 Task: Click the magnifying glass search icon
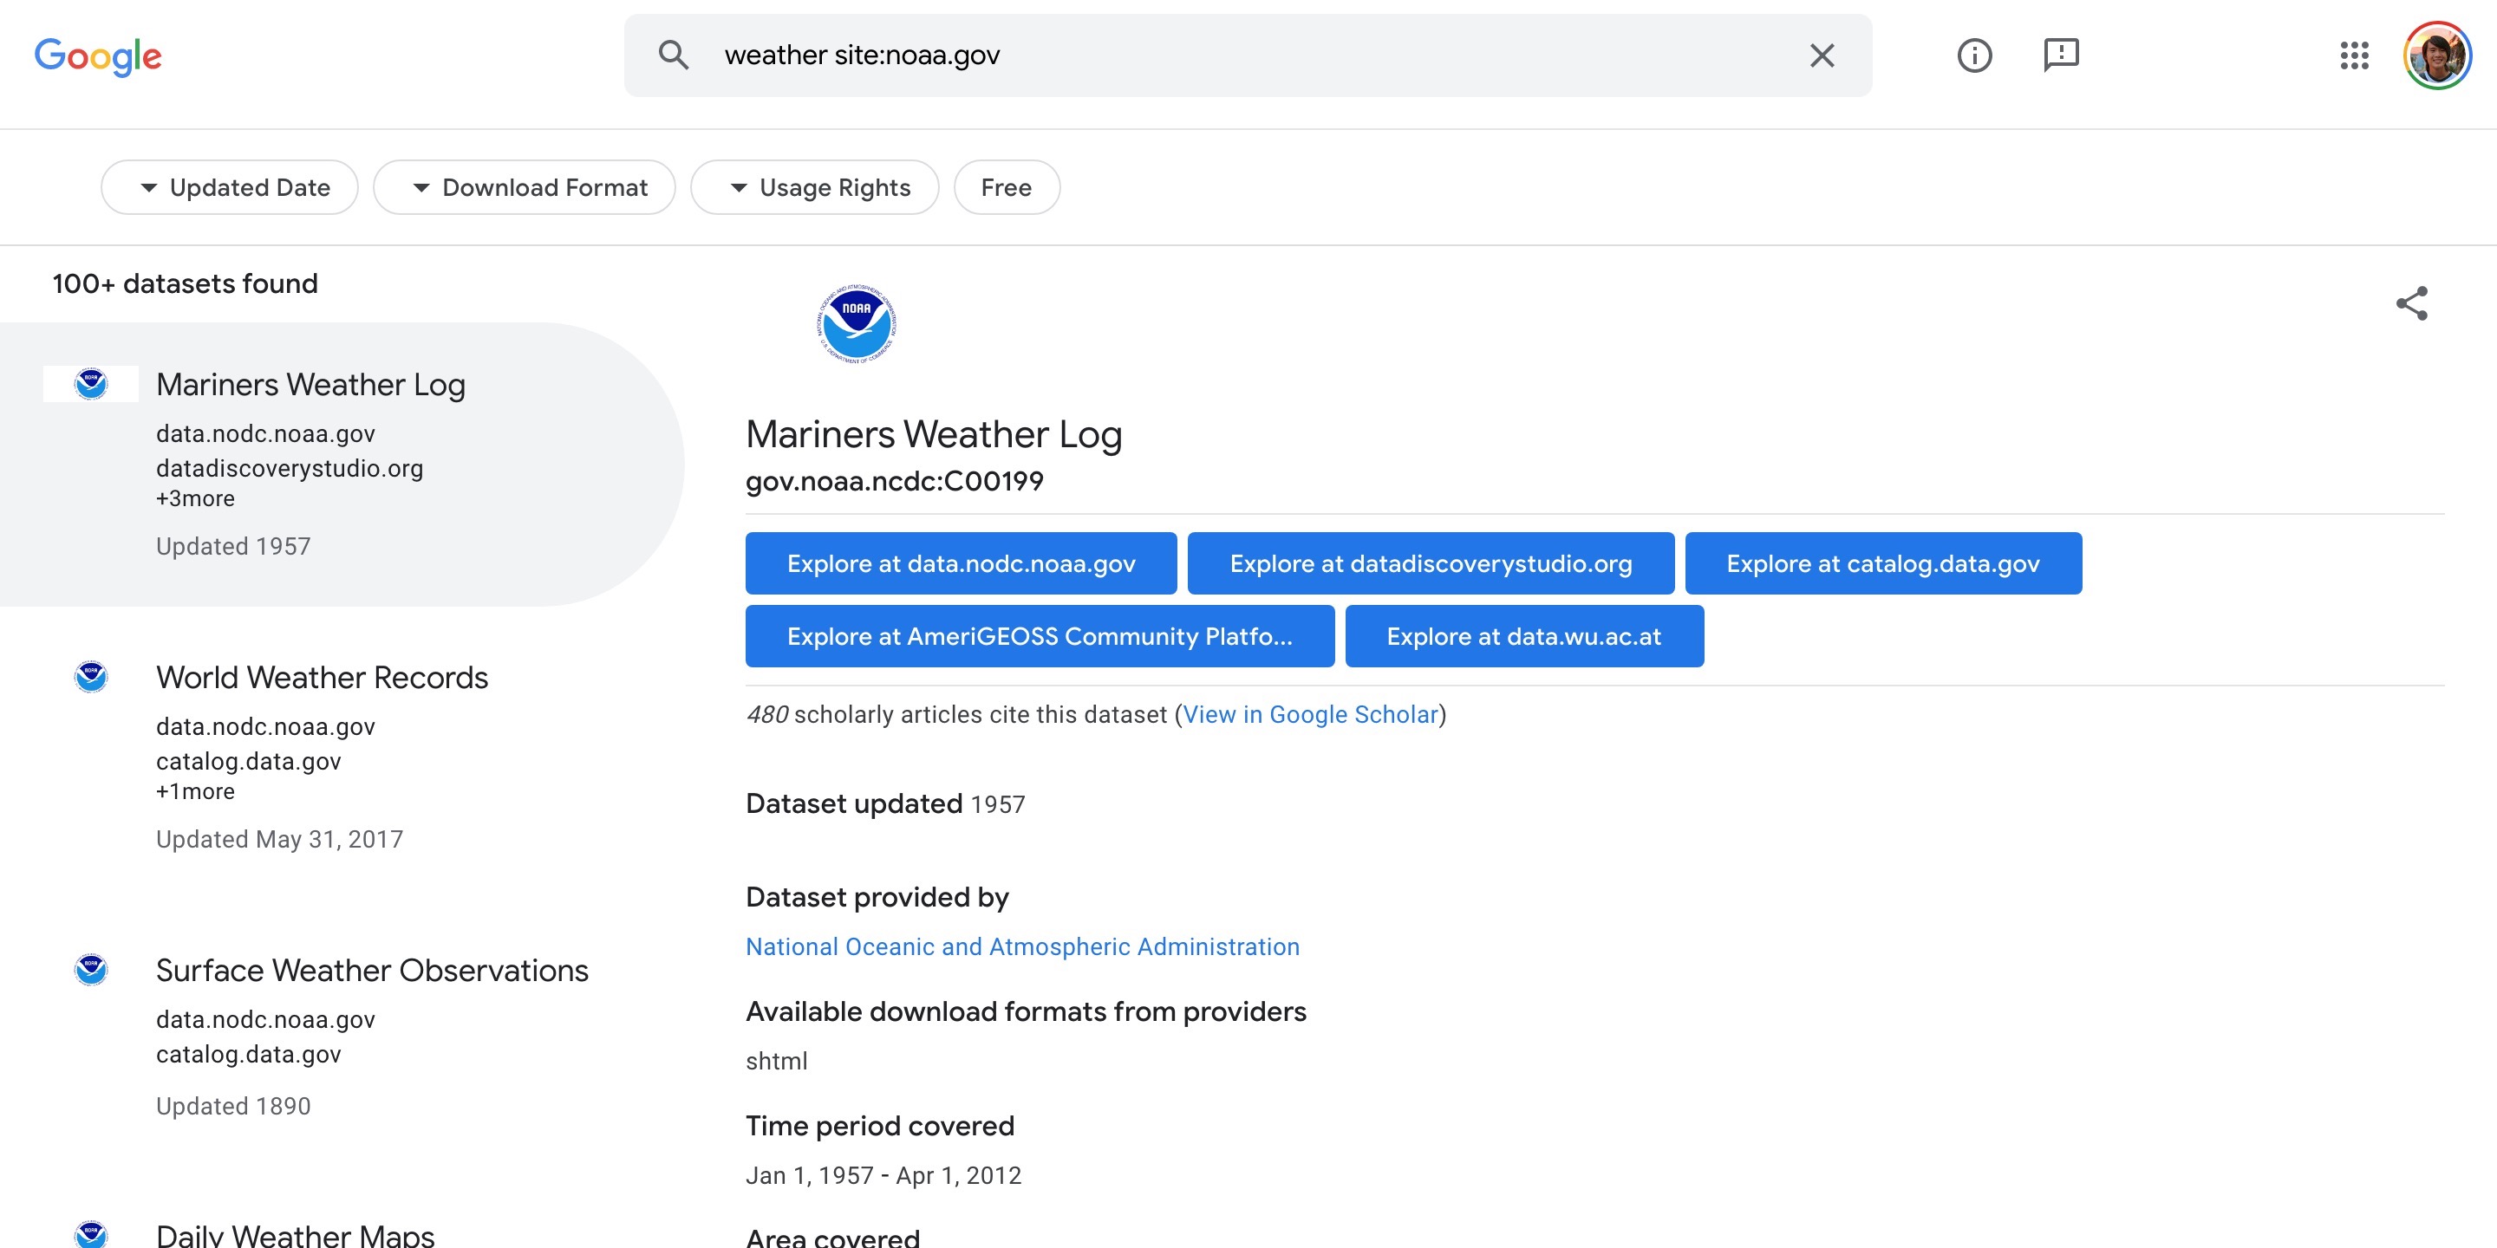[673, 55]
